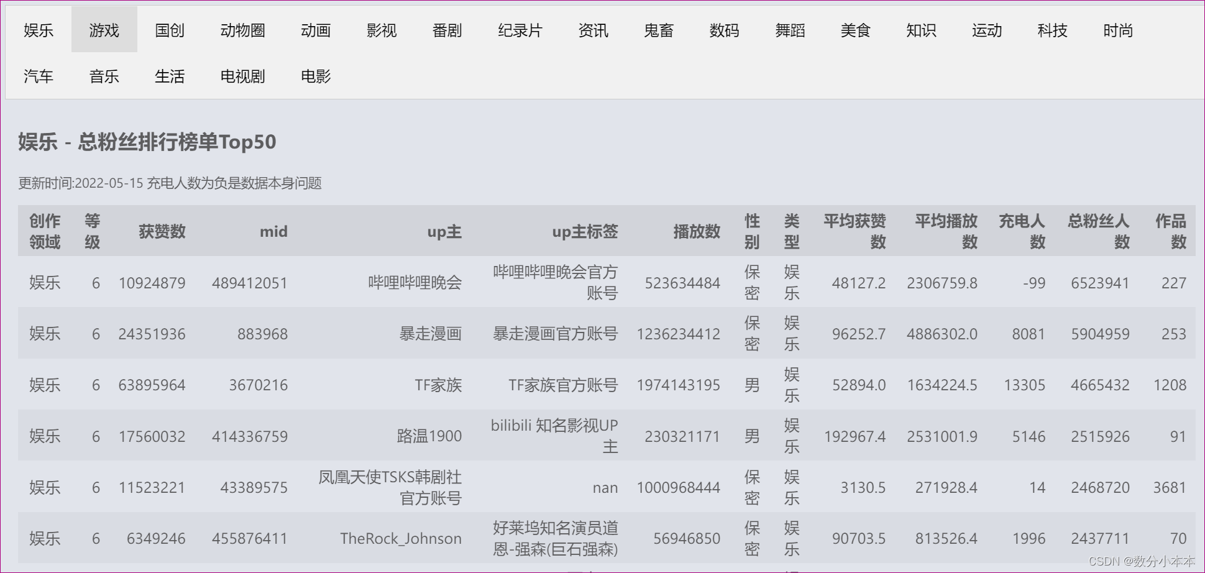Open the 音乐 tab

104,76
